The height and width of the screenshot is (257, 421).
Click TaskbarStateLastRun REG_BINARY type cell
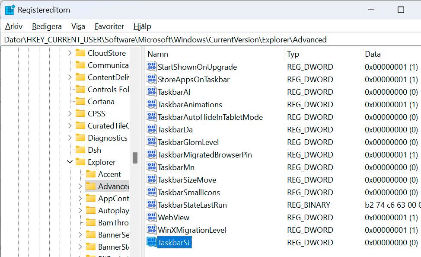(x=309, y=205)
